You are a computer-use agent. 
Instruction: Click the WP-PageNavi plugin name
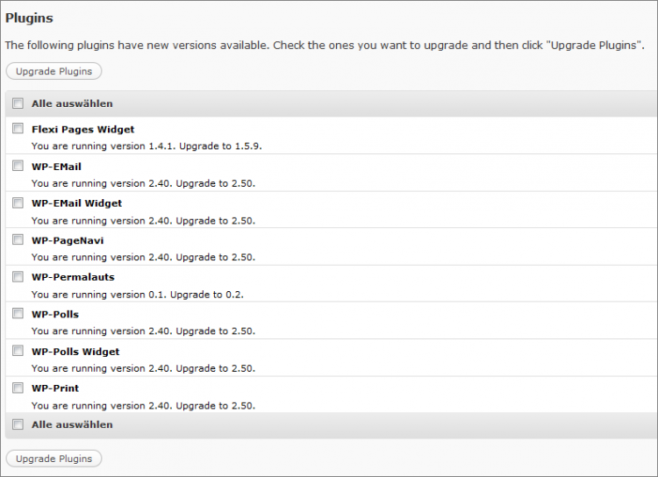coord(68,240)
